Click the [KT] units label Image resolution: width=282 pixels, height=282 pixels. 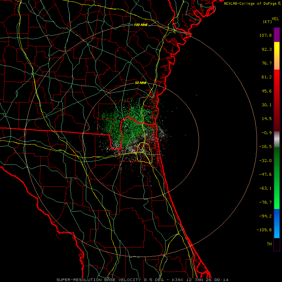[268, 22]
